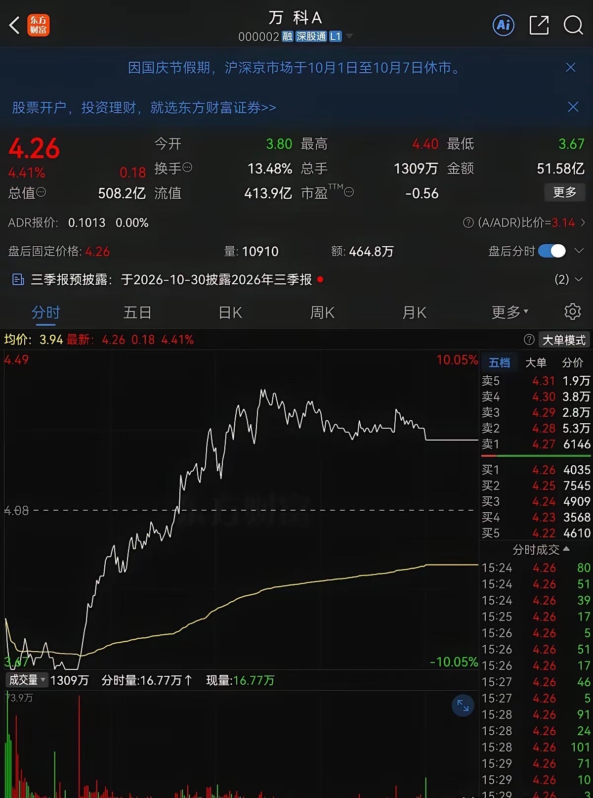Screen dimensions: 593x798
Task: Dismiss the stock account opening banner
Action: [573, 107]
